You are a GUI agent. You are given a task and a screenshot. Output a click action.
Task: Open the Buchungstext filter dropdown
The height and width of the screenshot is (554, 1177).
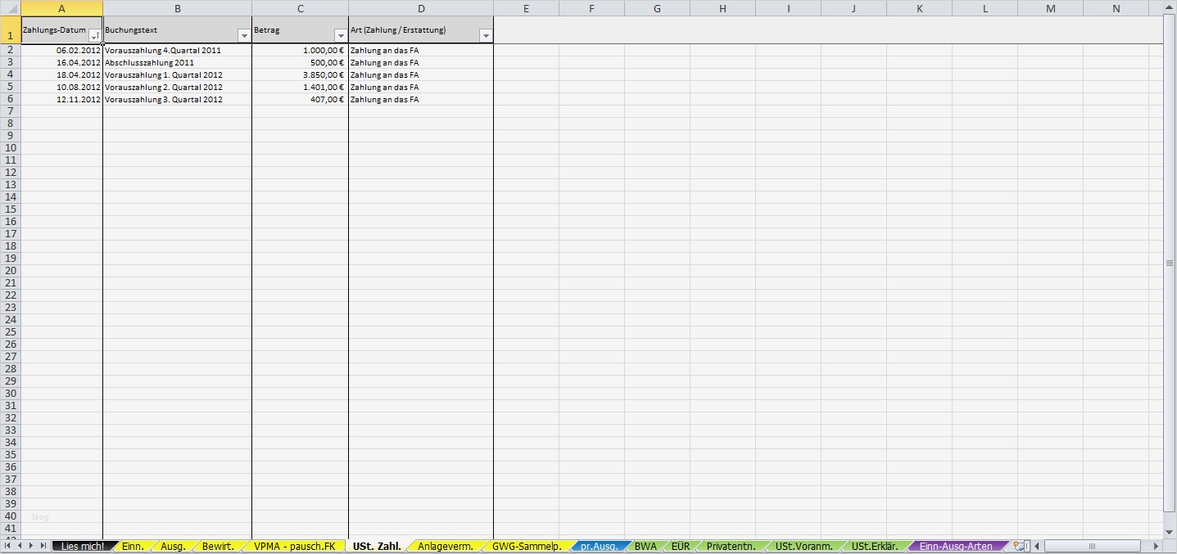click(x=244, y=35)
